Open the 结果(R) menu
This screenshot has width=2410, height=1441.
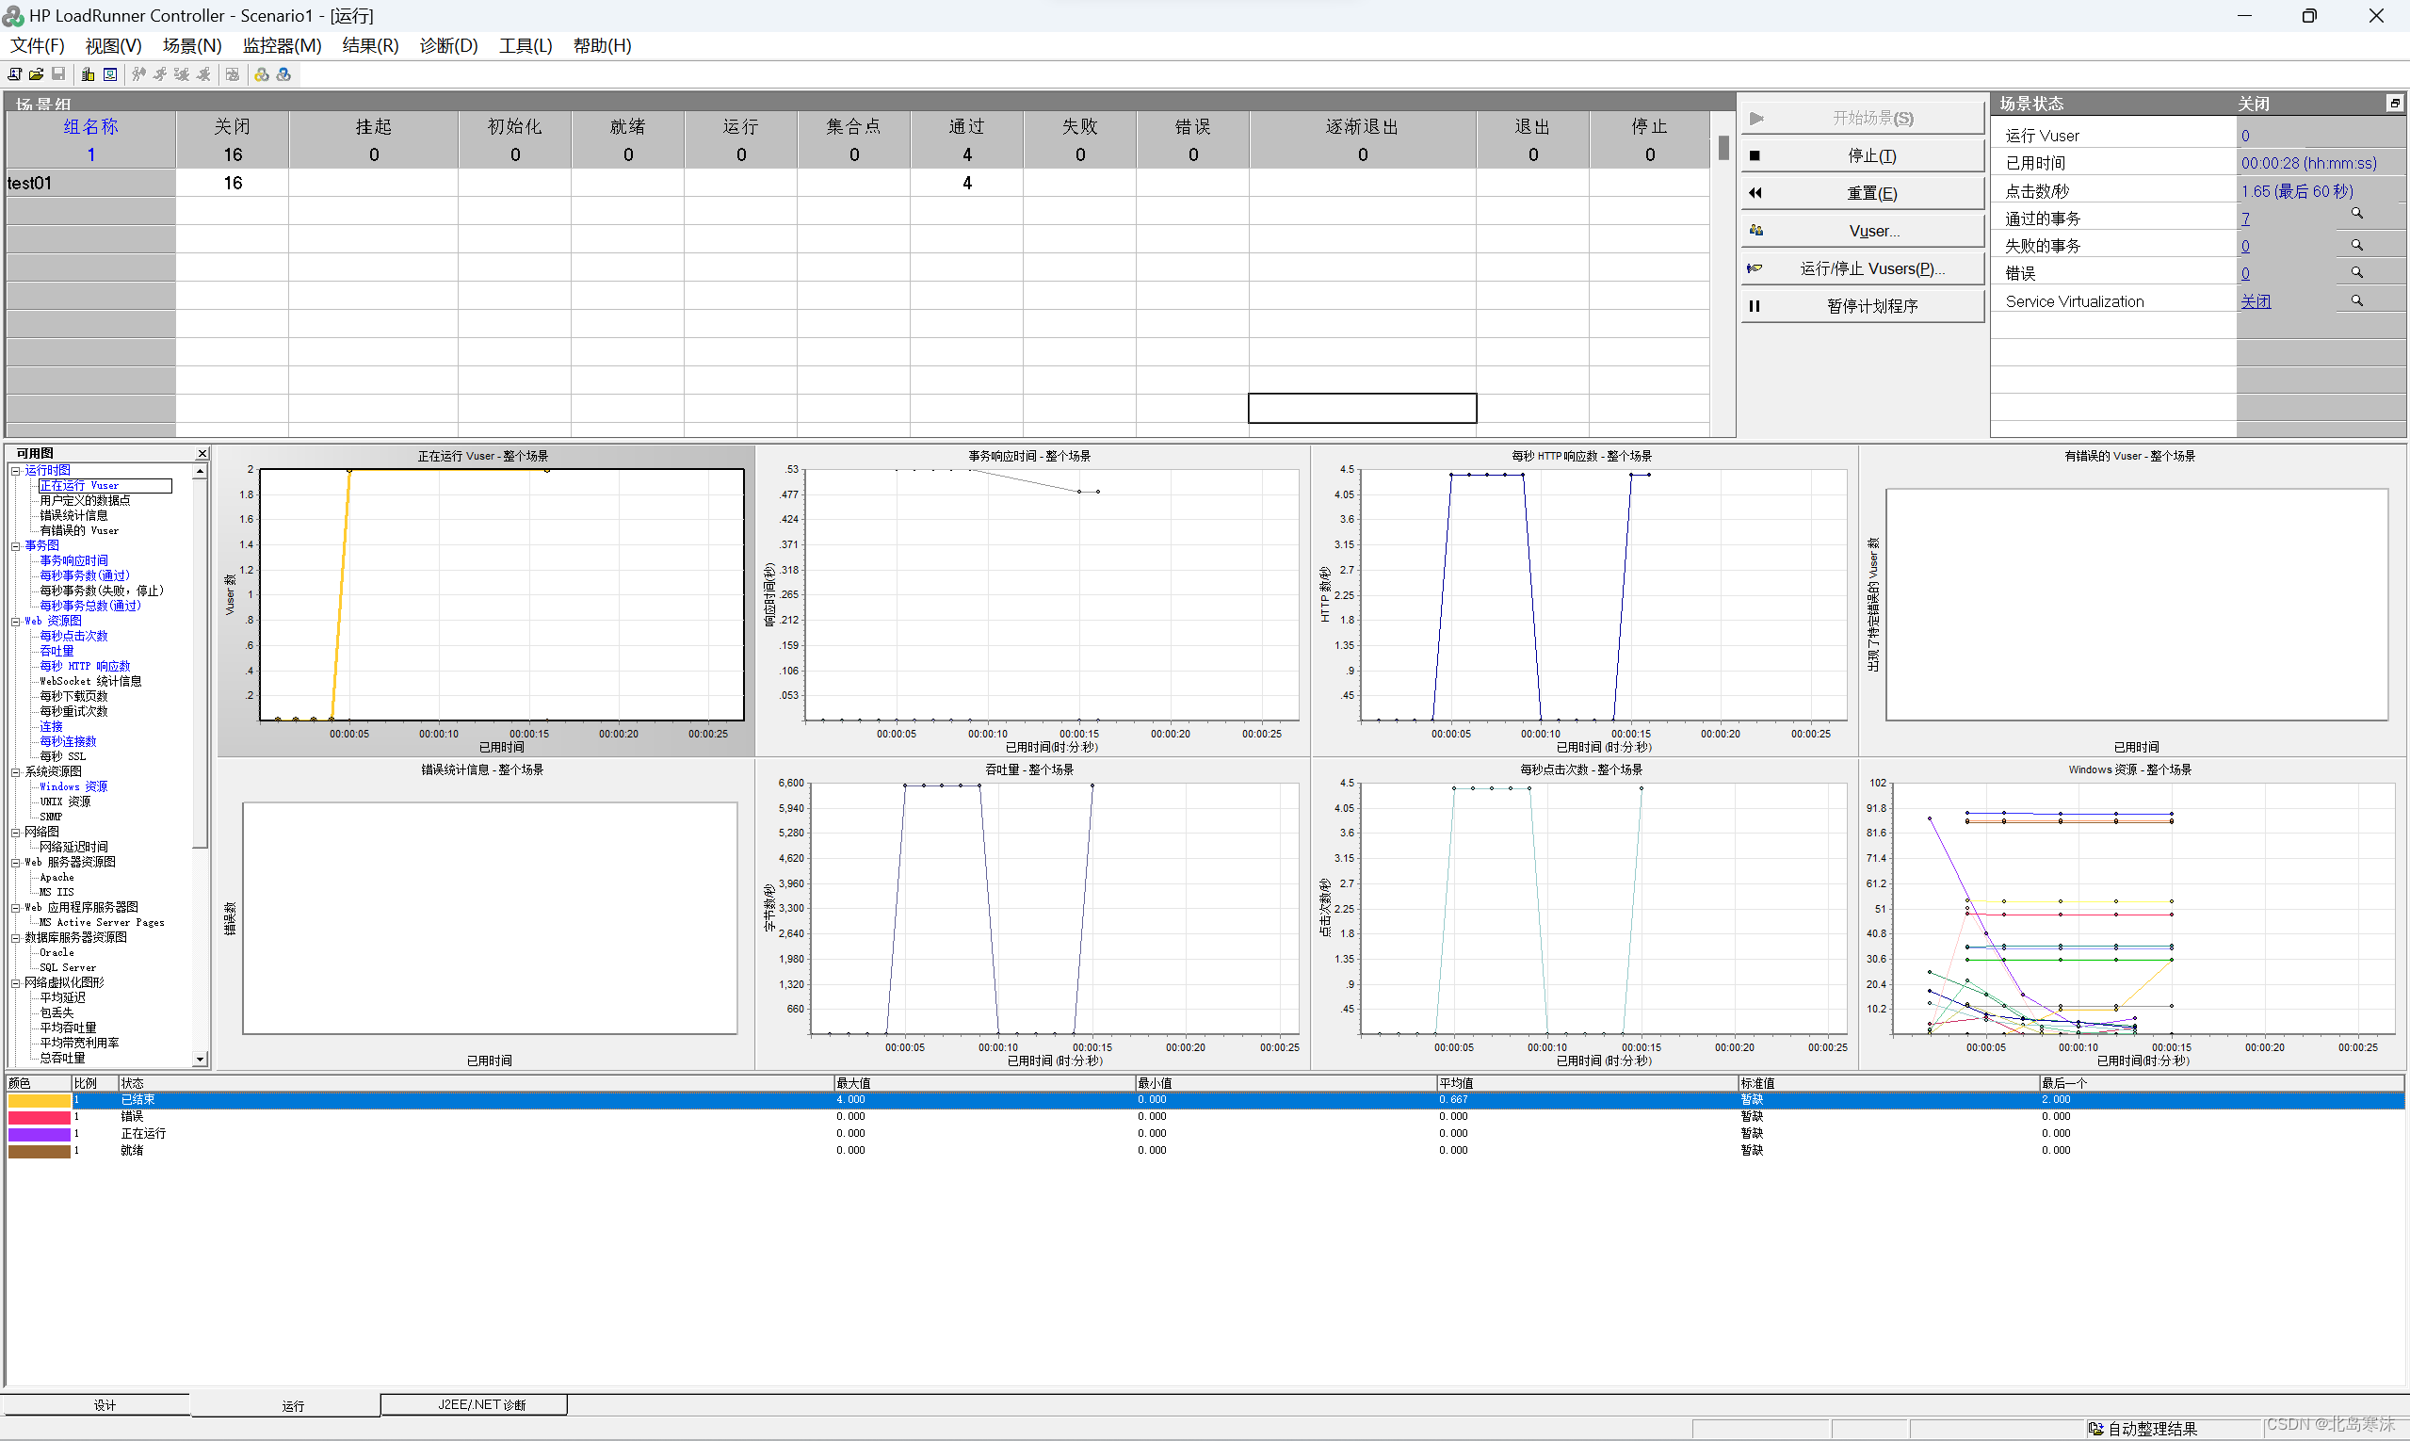(370, 45)
